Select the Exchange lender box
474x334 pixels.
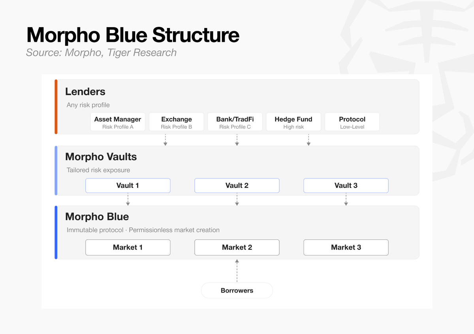pos(177,122)
